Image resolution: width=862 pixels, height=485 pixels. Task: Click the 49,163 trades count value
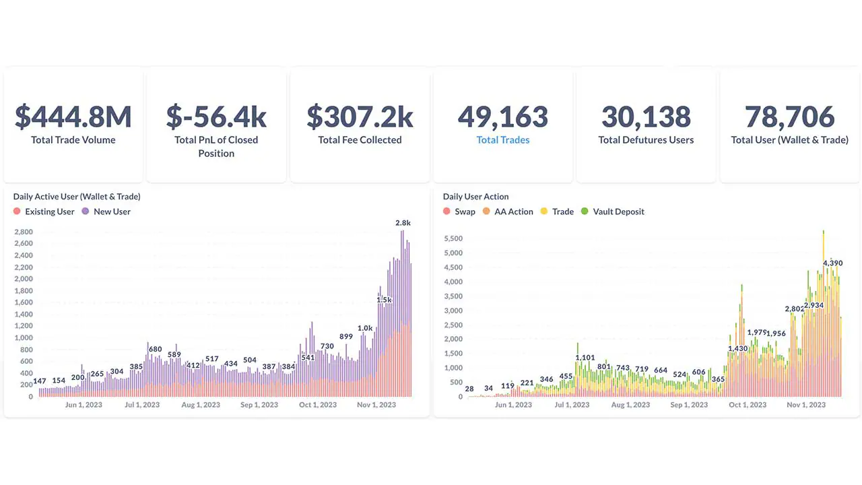502,117
